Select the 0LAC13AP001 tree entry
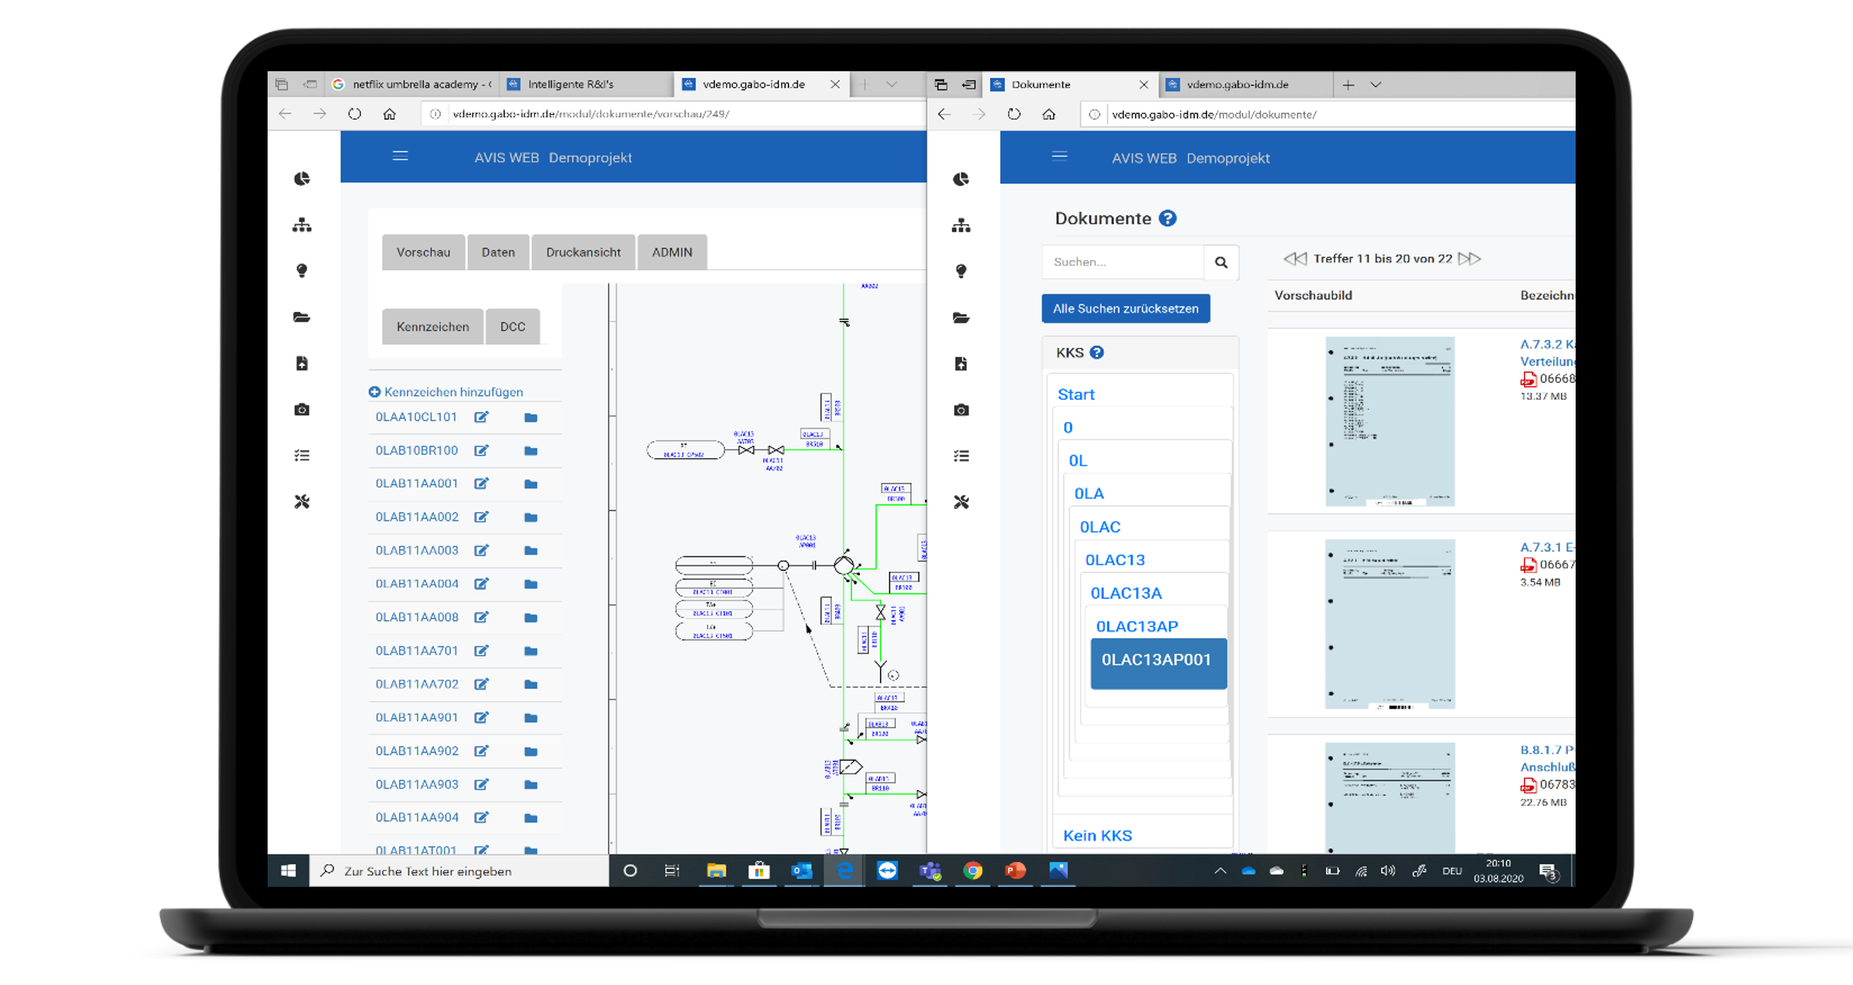Image resolution: width=1853 pixels, height=985 pixels. (1157, 660)
